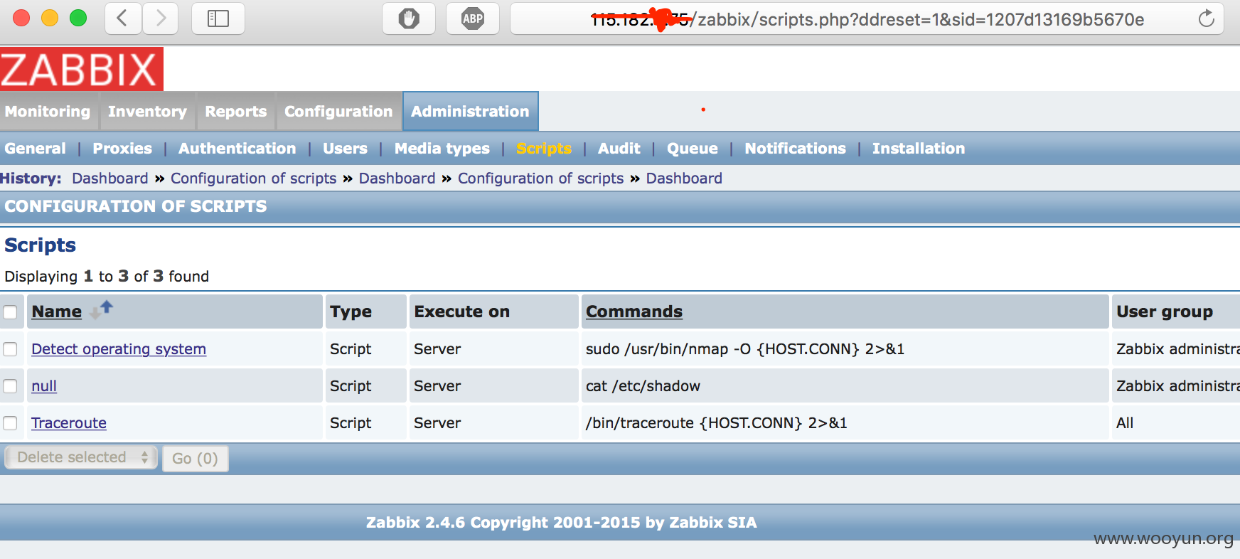The width and height of the screenshot is (1240, 559).
Task: Click the Safari back arrow button
Action: click(123, 18)
